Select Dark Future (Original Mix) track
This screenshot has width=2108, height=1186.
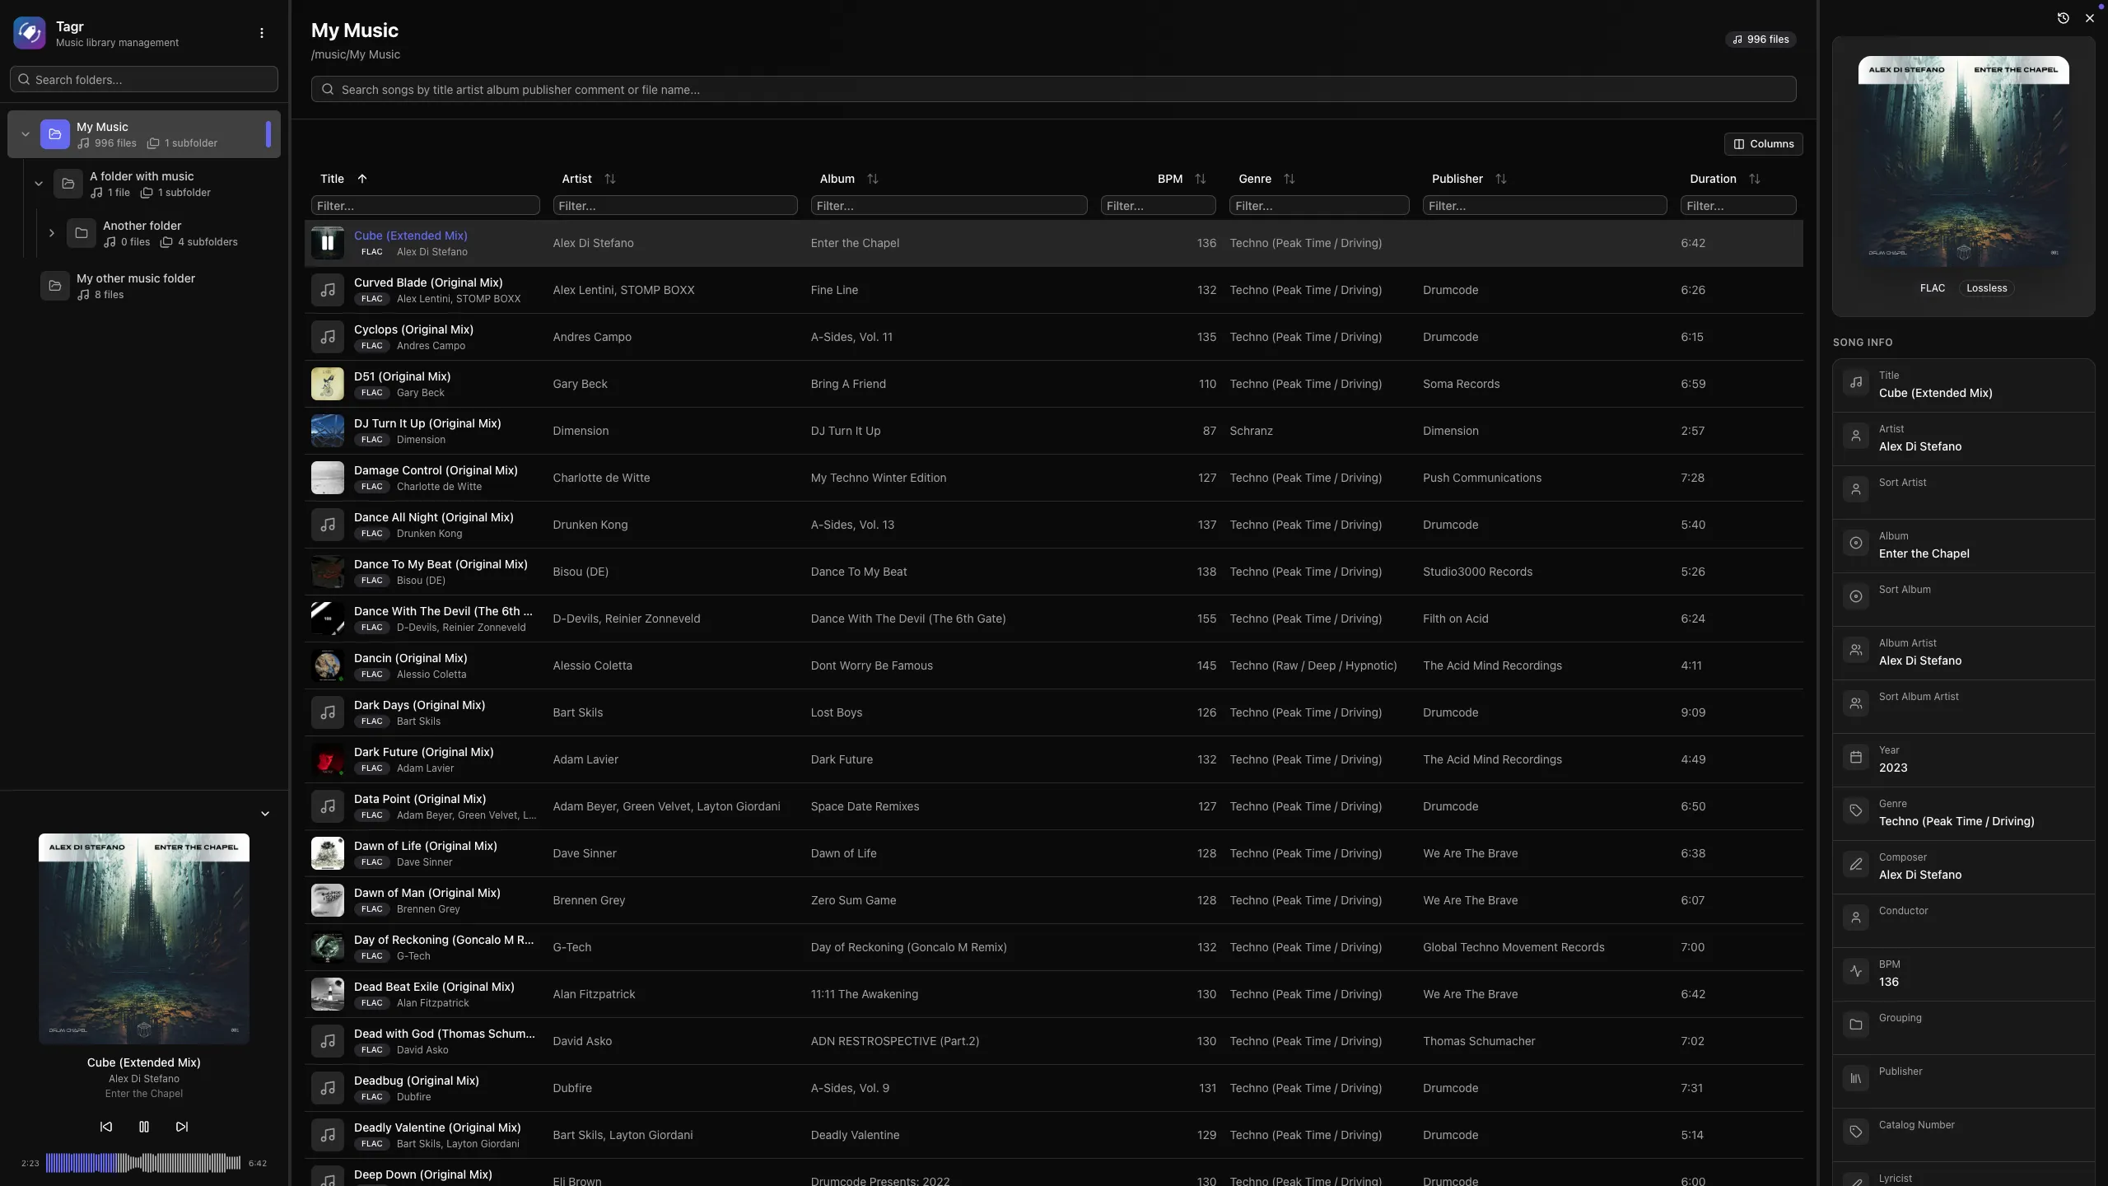(x=1053, y=759)
